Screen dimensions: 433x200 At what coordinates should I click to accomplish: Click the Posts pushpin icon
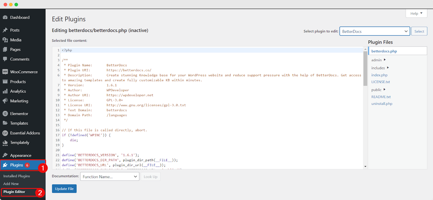(x=5, y=30)
